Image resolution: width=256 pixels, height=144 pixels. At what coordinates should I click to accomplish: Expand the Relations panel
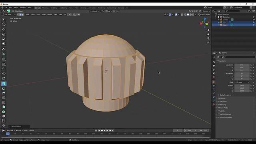click(222, 98)
